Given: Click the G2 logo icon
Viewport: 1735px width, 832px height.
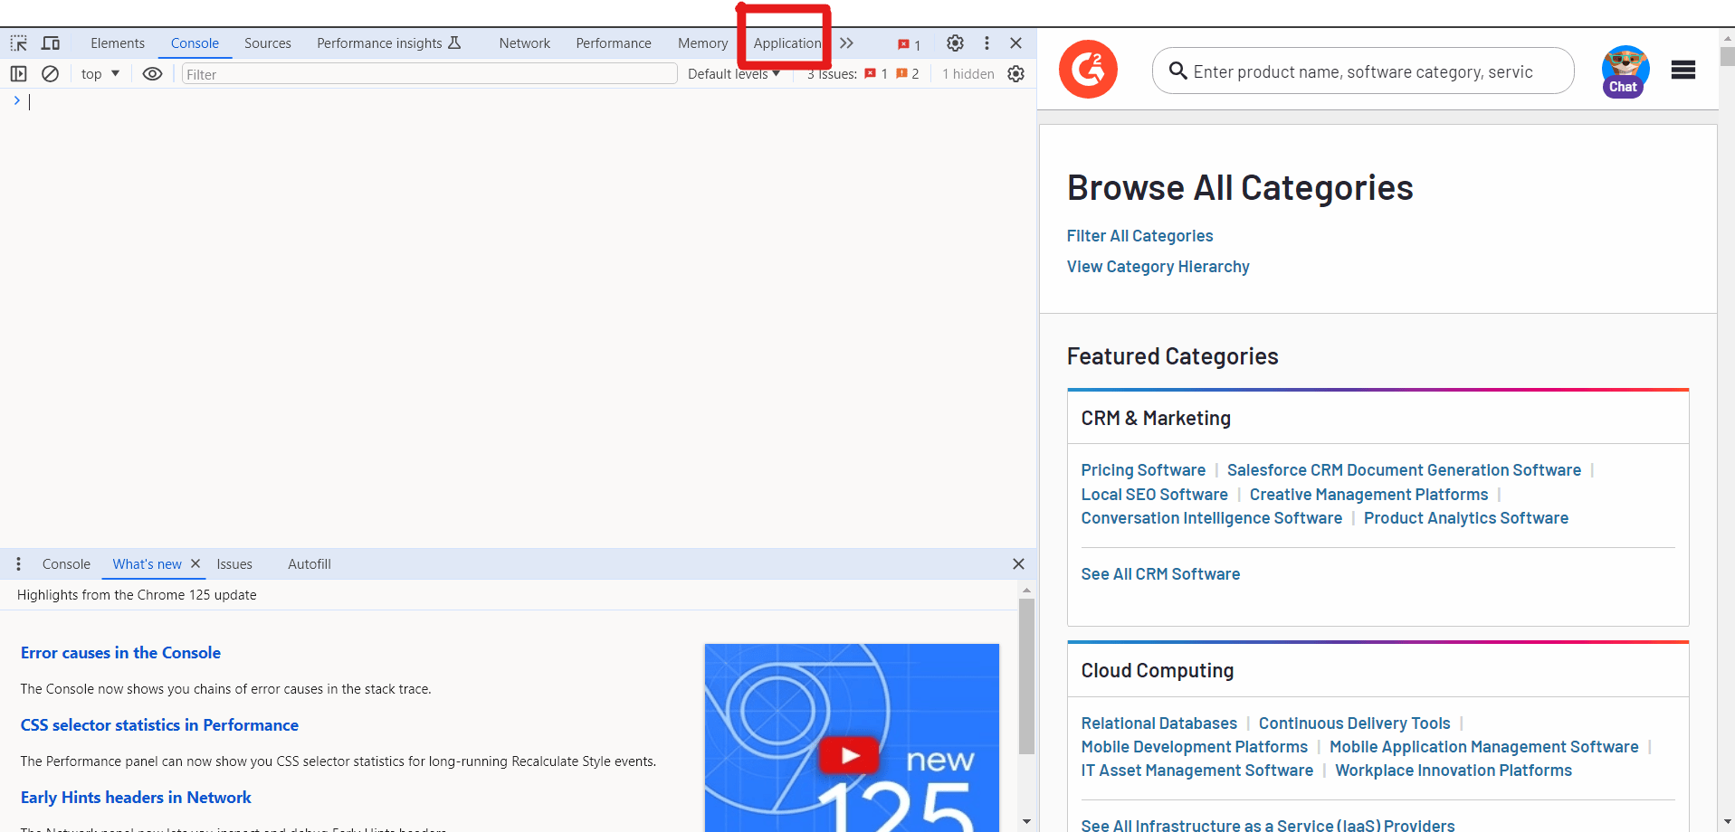Looking at the screenshot, I should click(1088, 70).
